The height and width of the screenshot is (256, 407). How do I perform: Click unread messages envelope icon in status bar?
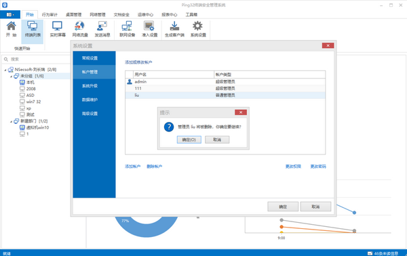370,253
